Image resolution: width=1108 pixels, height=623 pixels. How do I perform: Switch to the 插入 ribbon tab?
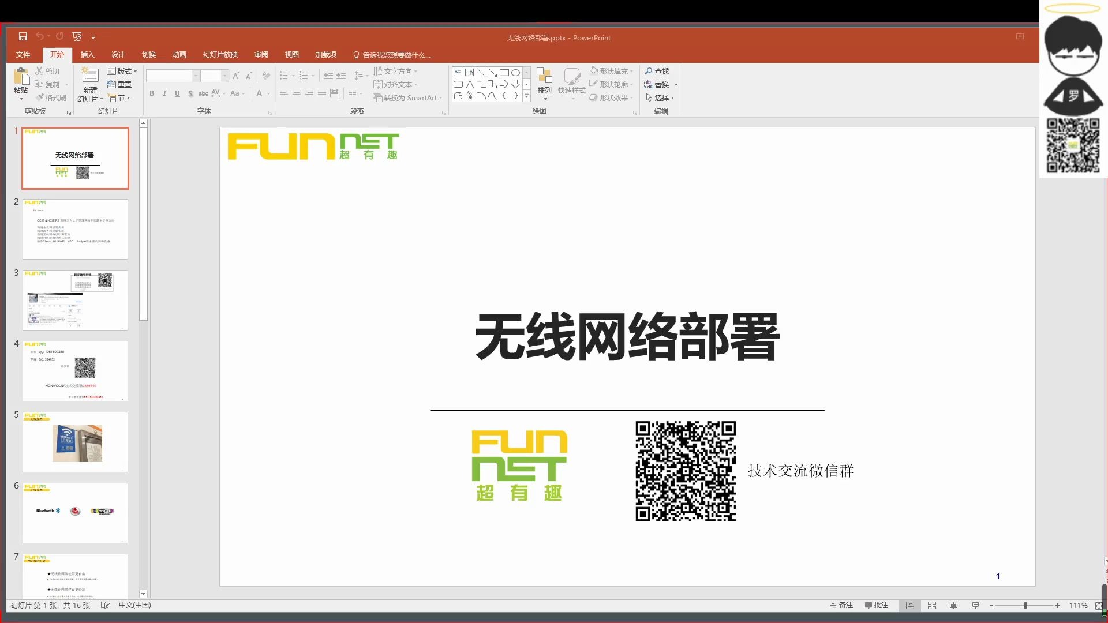[87, 54]
